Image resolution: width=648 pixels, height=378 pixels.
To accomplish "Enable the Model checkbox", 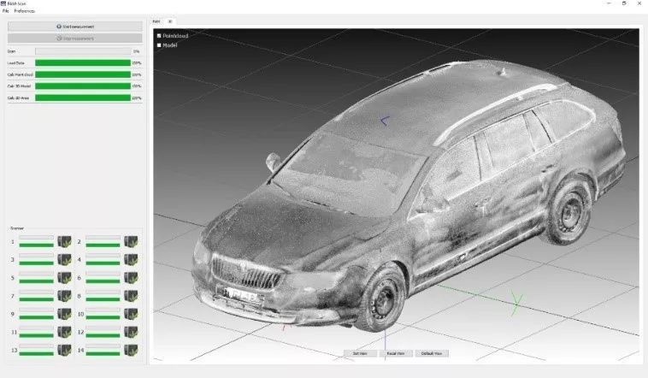I will pos(159,45).
